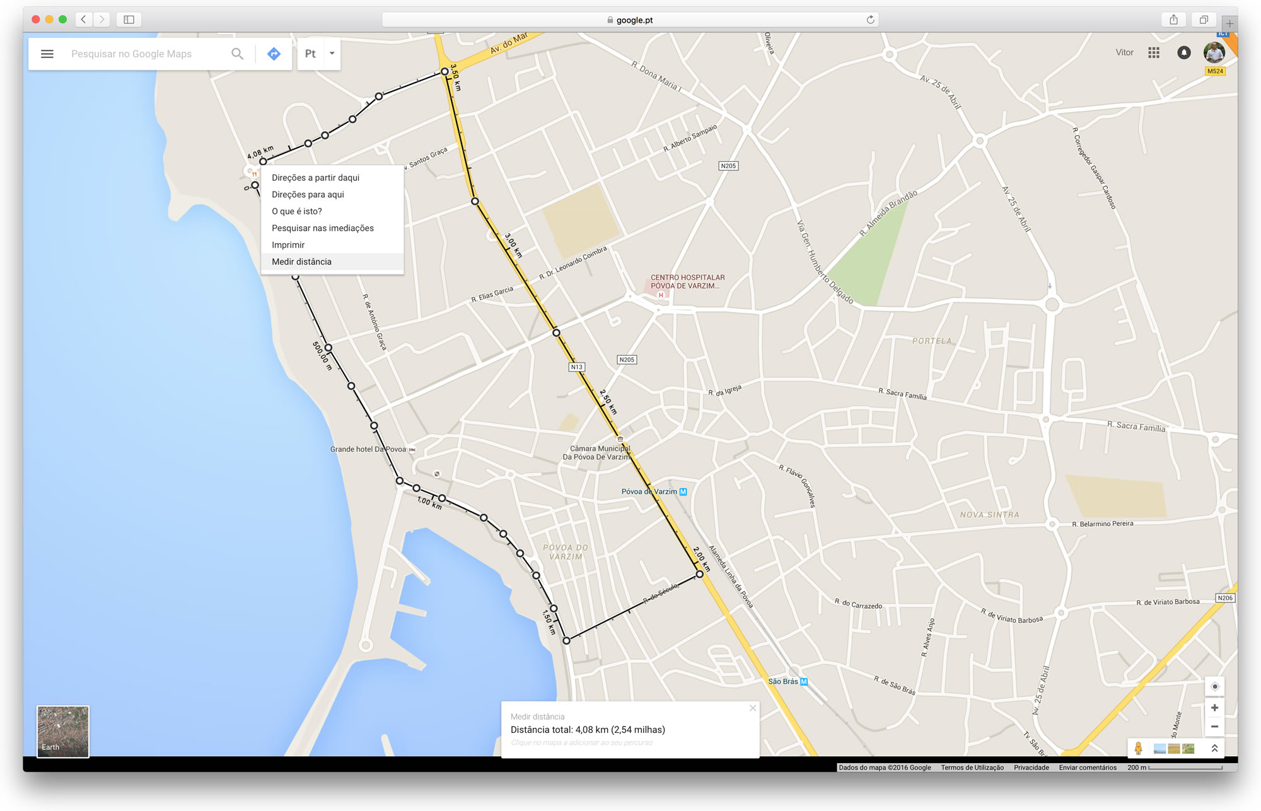The height and width of the screenshot is (811, 1261).
Task: Select 'Direções a partir daqui' menu entry
Action: 315,178
